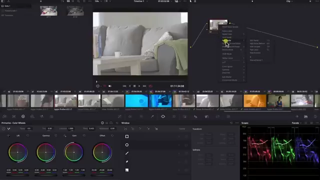Click the Offset color wheel center
320x180 pixels.
pyautogui.click(x=102, y=152)
